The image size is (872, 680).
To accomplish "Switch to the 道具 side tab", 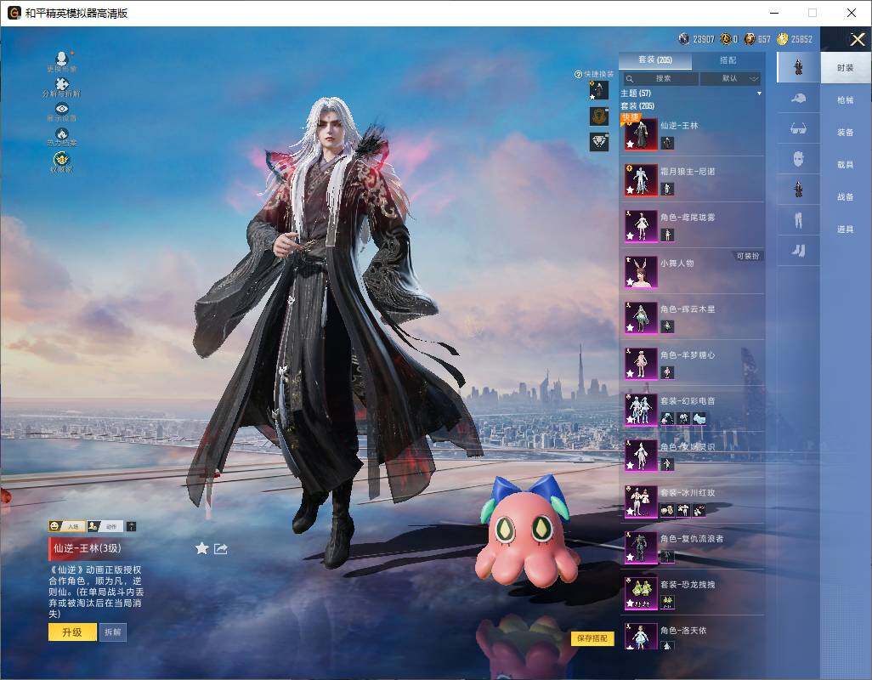I will [846, 229].
